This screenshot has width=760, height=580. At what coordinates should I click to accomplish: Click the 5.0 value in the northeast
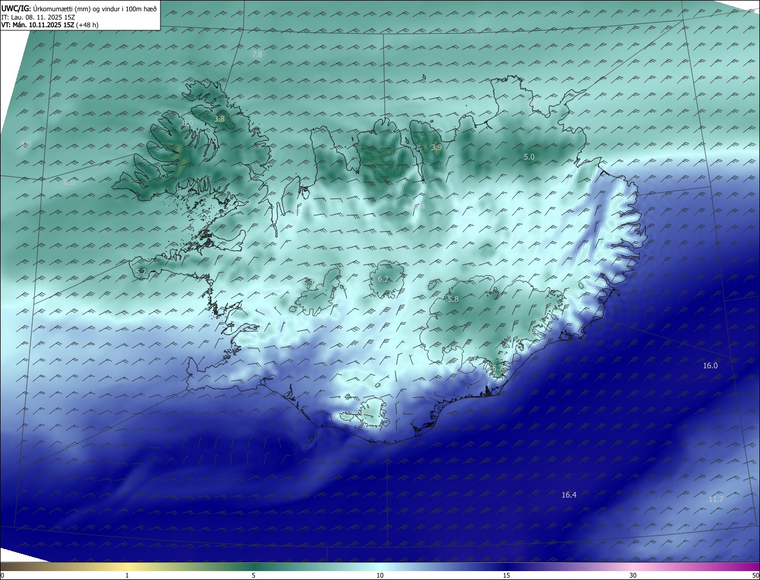pos(529,157)
